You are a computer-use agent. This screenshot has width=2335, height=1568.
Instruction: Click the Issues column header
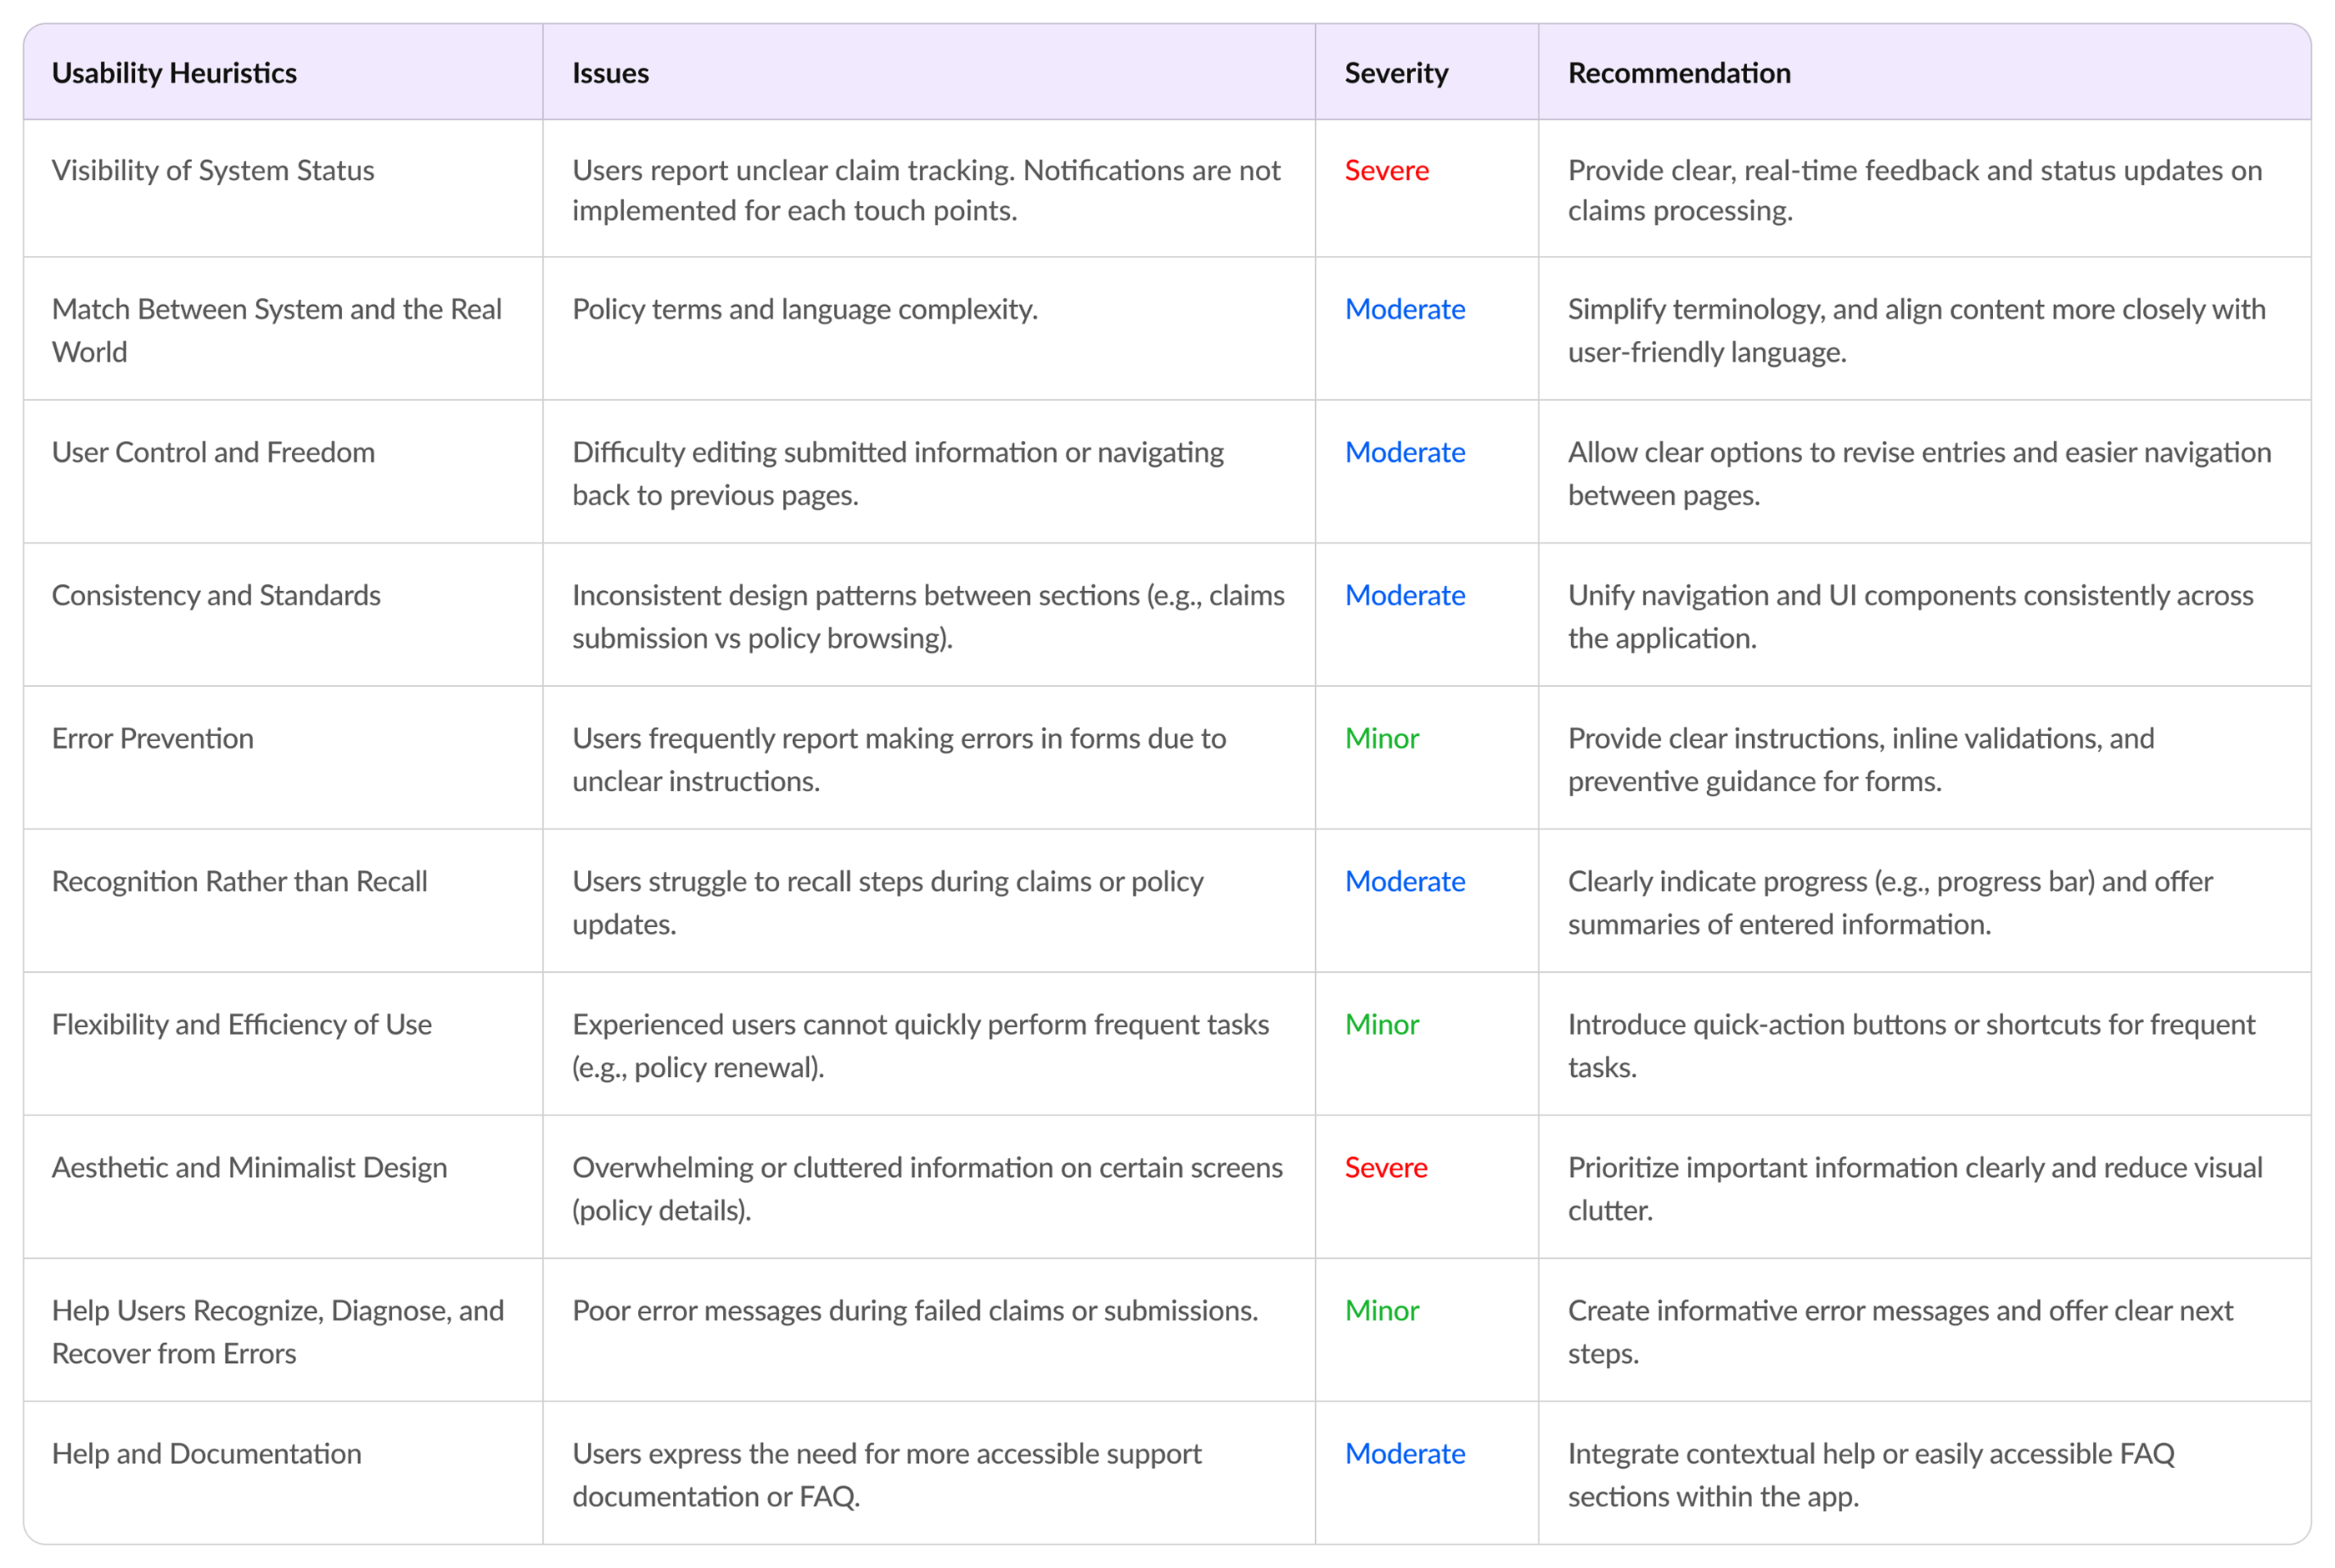pyautogui.click(x=610, y=73)
